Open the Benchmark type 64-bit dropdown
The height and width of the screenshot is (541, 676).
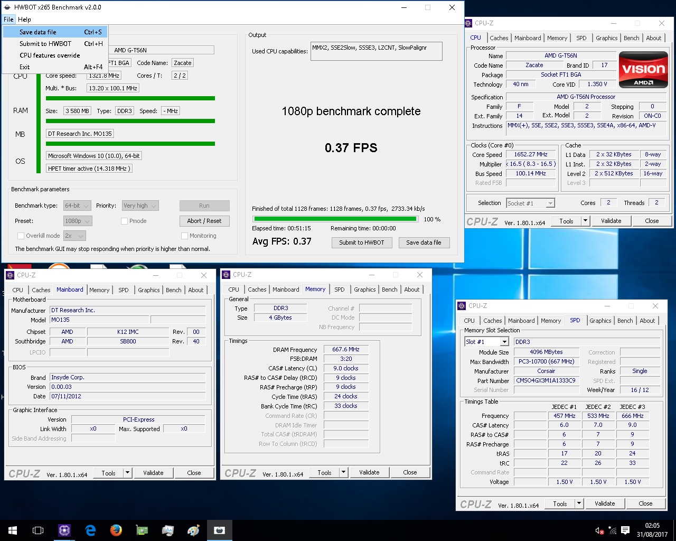tap(77, 206)
